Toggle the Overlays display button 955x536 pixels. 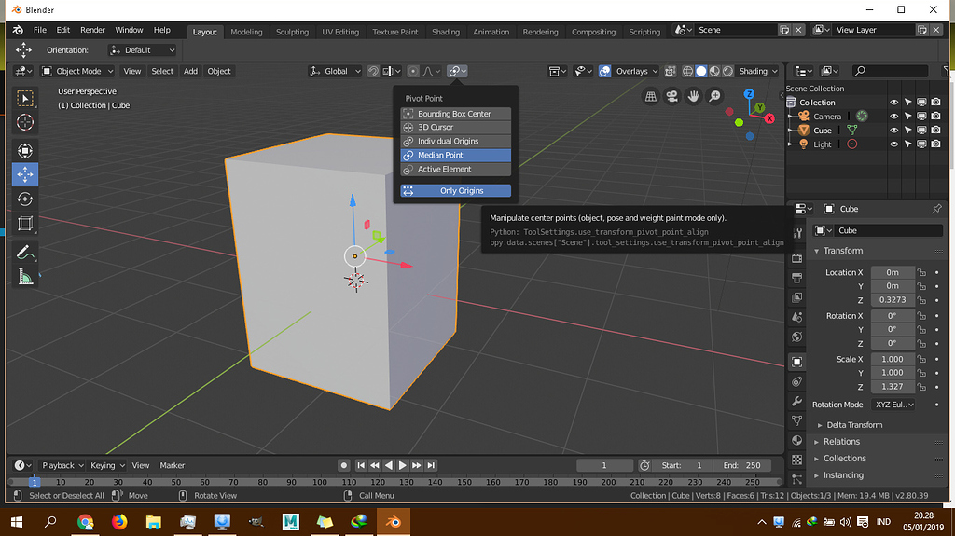[x=604, y=71]
